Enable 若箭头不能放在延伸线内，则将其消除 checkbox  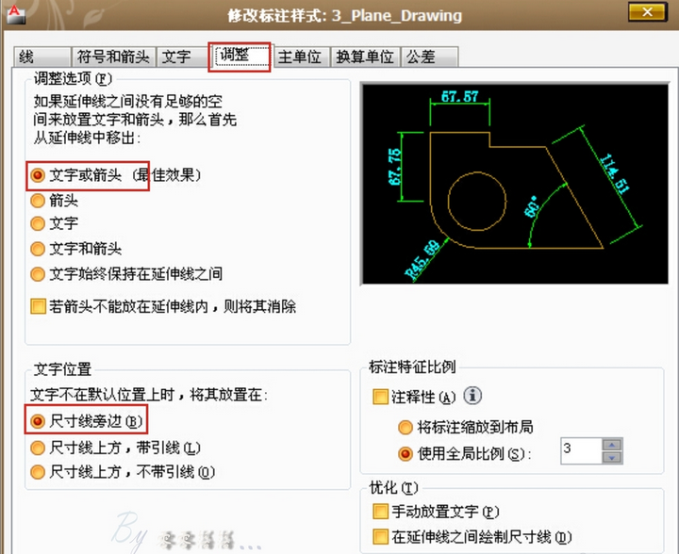[x=38, y=306]
